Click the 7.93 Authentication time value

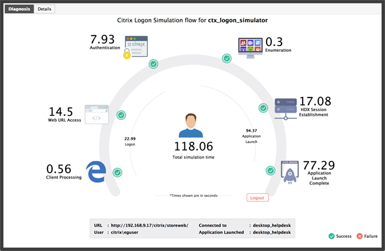pyautogui.click(x=102, y=39)
